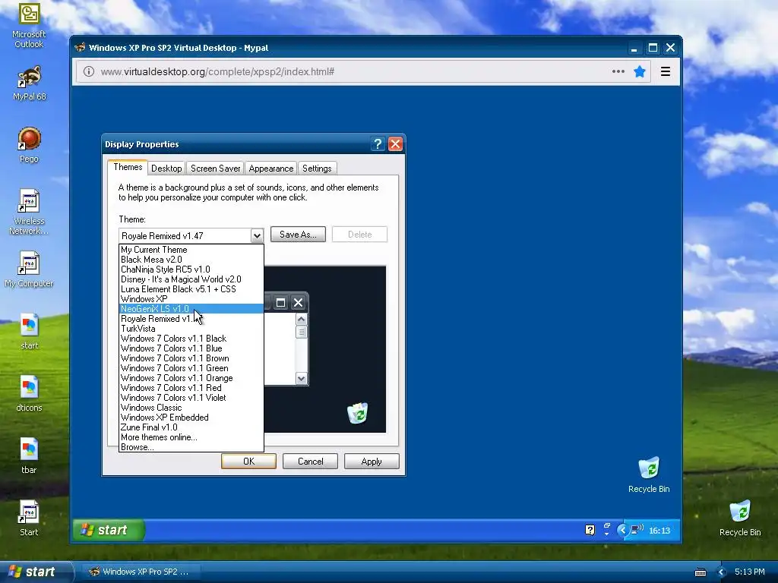Choose 'Windows 7 Colors v1.1 Orange'
Screen dimensions: 778x583
click(191, 378)
